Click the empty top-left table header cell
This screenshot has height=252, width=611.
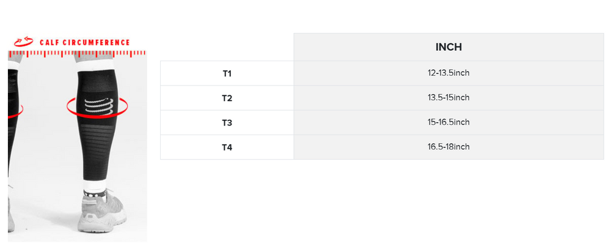click(x=227, y=47)
